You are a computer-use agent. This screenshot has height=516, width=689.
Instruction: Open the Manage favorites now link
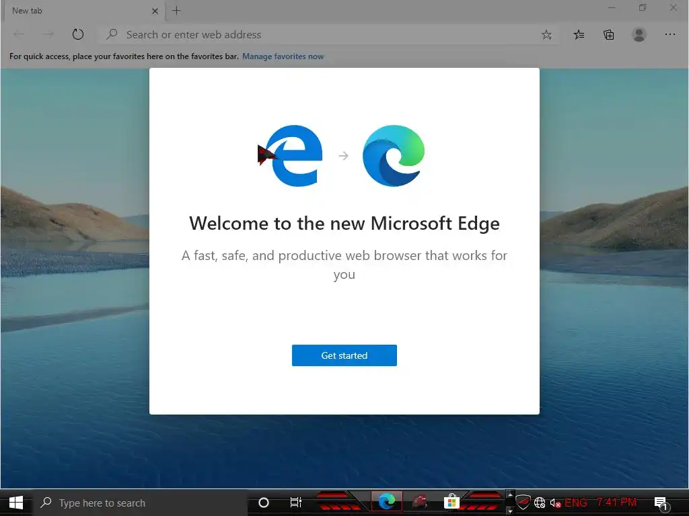pyautogui.click(x=283, y=56)
